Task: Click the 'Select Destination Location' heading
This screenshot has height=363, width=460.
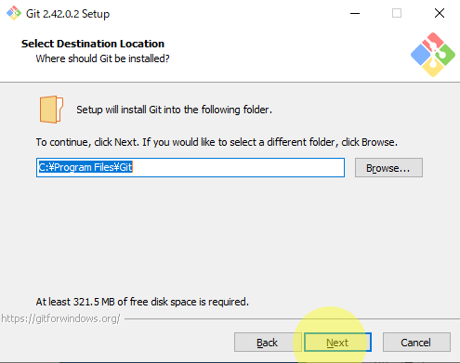Action: [x=93, y=44]
